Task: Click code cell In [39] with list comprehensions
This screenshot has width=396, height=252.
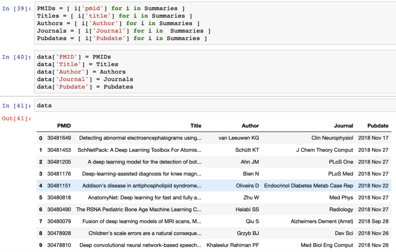Action: 215,23
